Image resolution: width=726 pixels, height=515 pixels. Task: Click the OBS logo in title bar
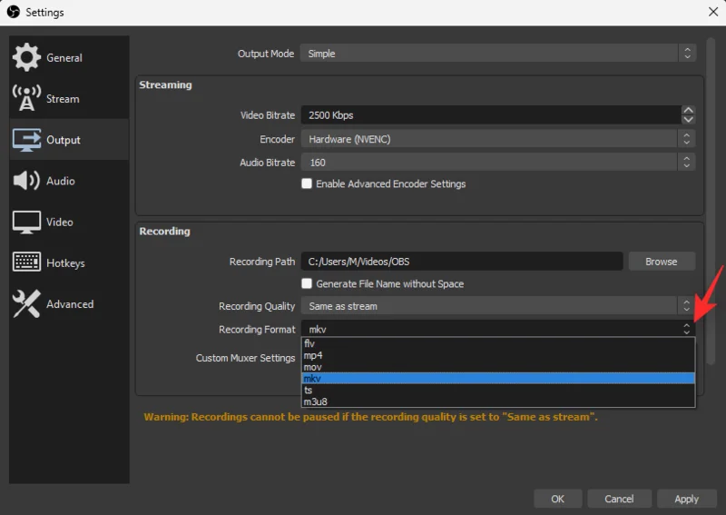13,13
